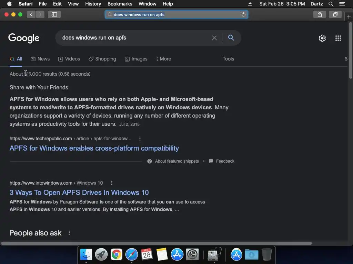Click About featured snippets link
This screenshot has height=264, width=353.
coord(177,161)
